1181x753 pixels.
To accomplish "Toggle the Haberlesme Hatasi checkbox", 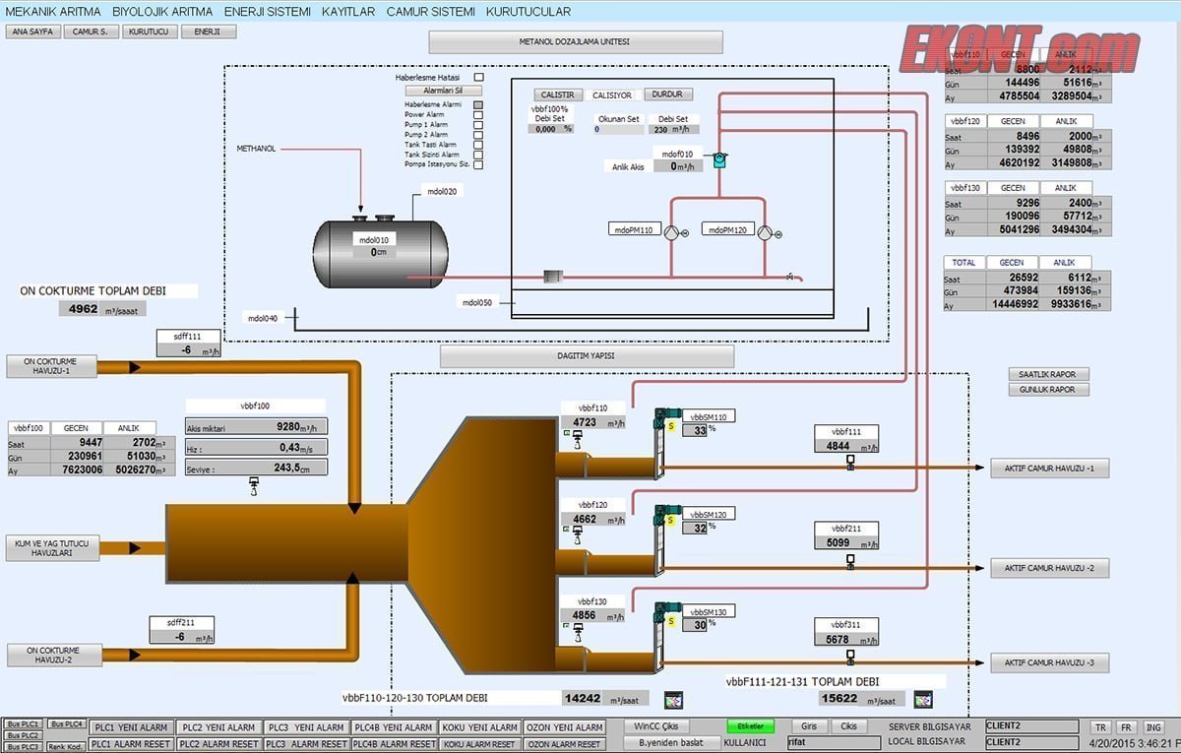I will [x=479, y=77].
